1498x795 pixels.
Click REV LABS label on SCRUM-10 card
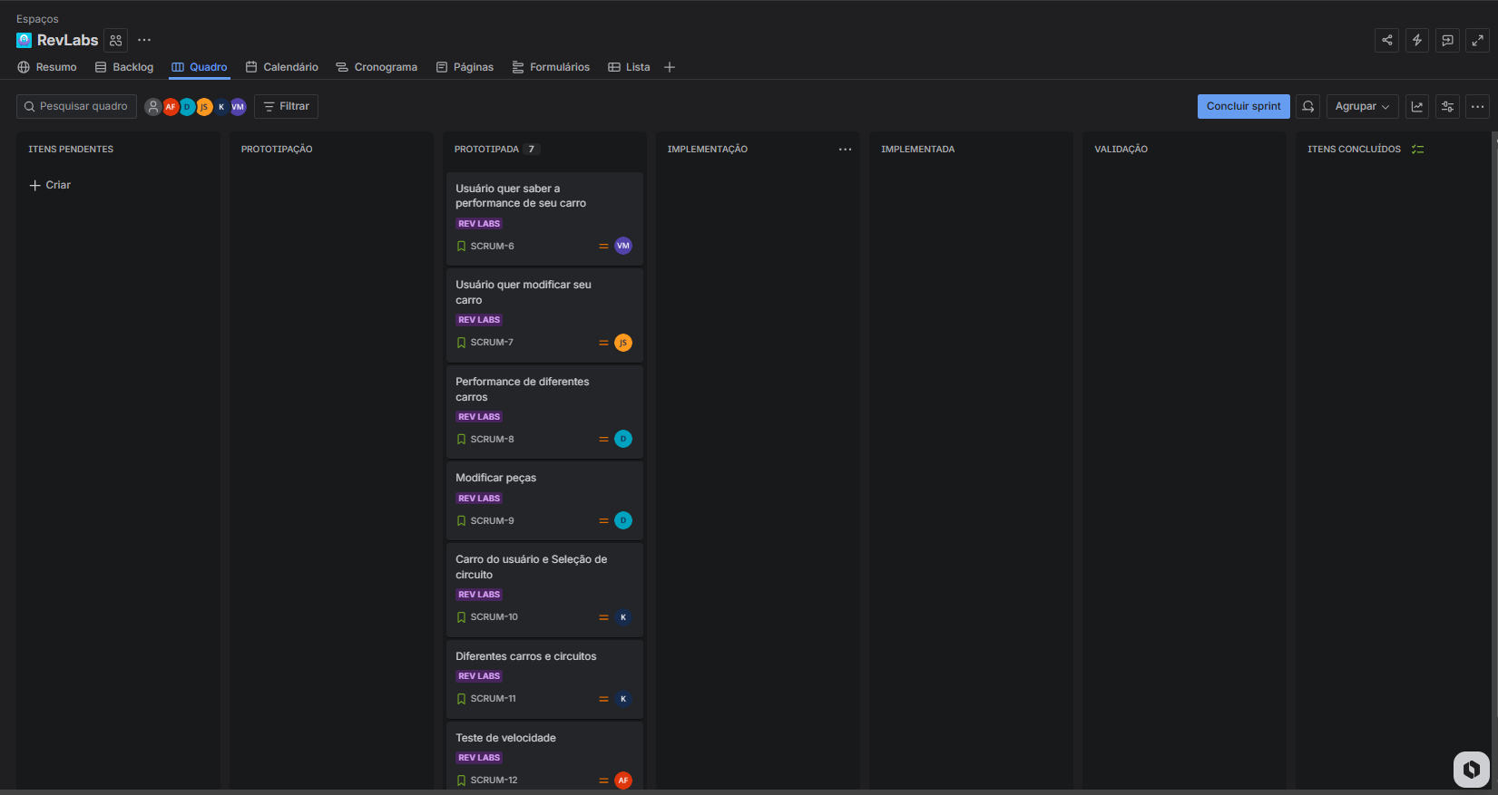click(x=479, y=595)
